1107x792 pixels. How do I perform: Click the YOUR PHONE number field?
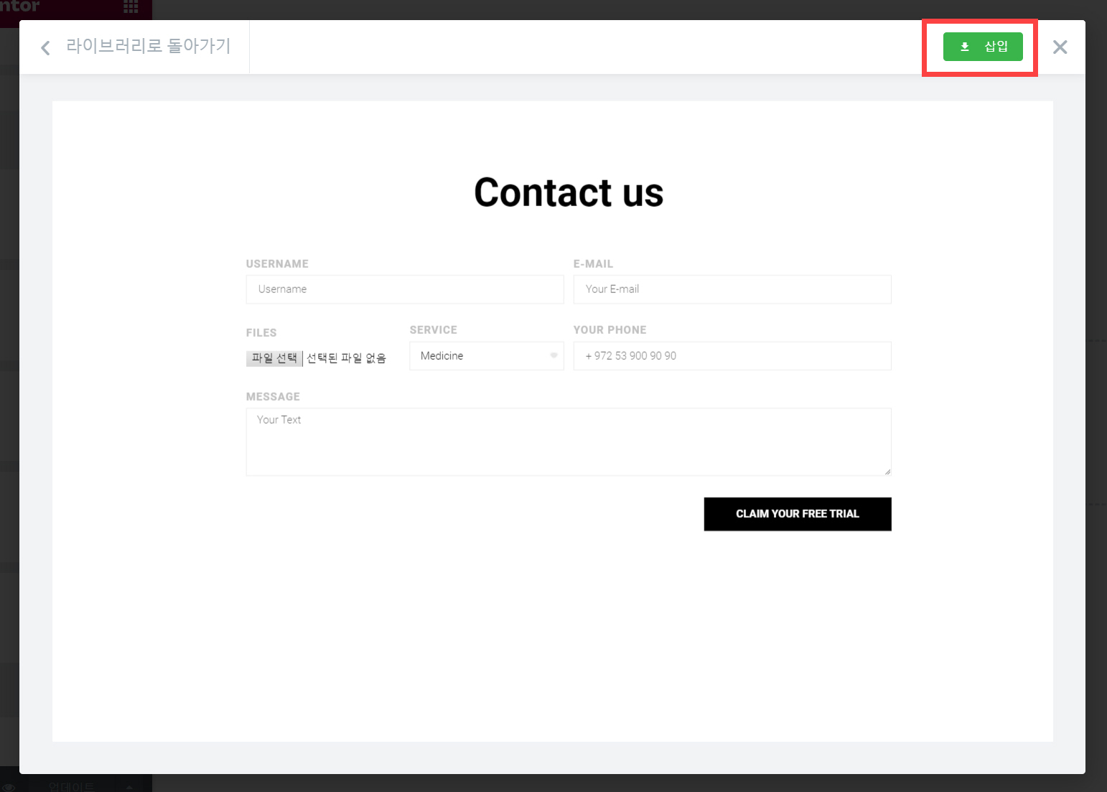coord(732,355)
